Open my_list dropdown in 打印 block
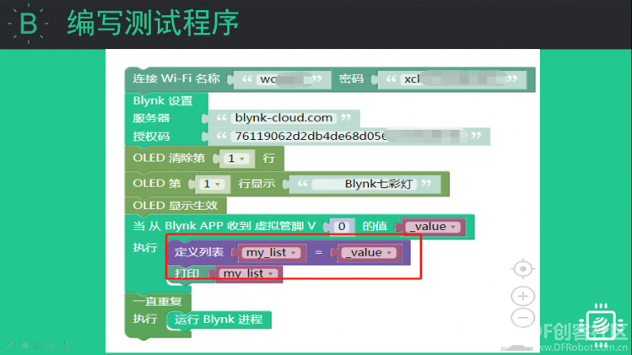This screenshot has height=355, width=632. point(248,273)
